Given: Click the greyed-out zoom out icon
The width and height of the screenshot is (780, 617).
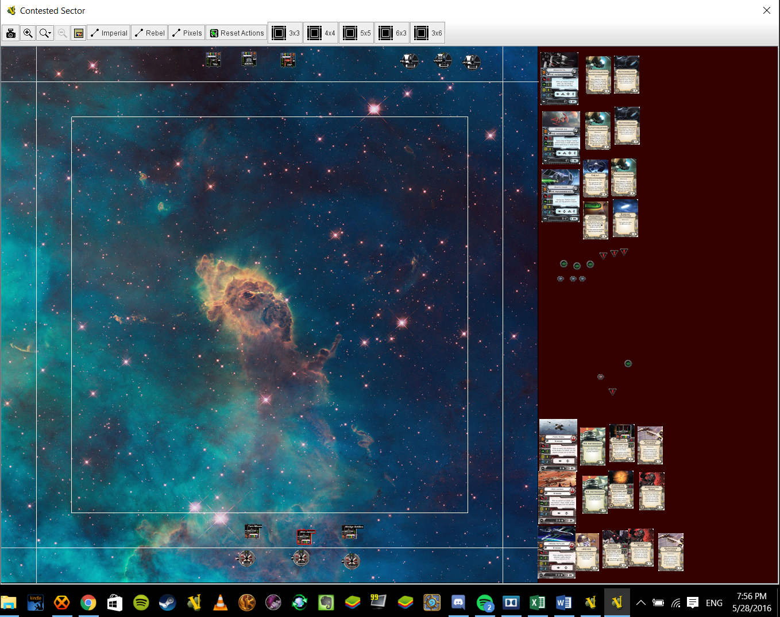Looking at the screenshot, I should coord(62,33).
